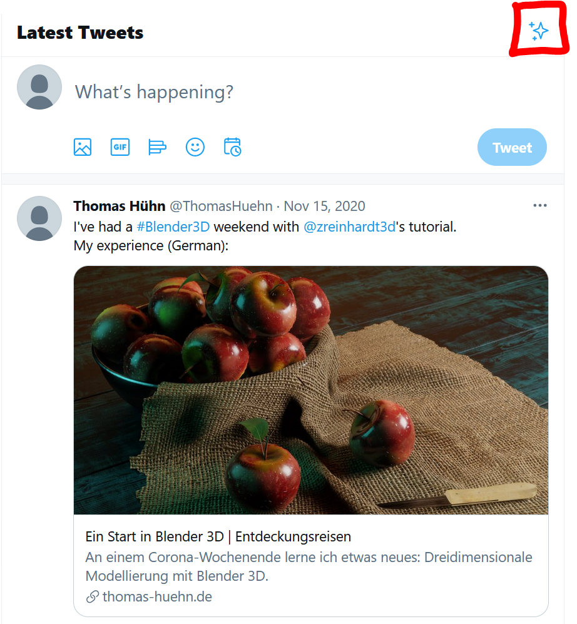577x624 pixels.
Task: Open Thomas Hühn's profile avatar
Action: [x=39, y=218]
